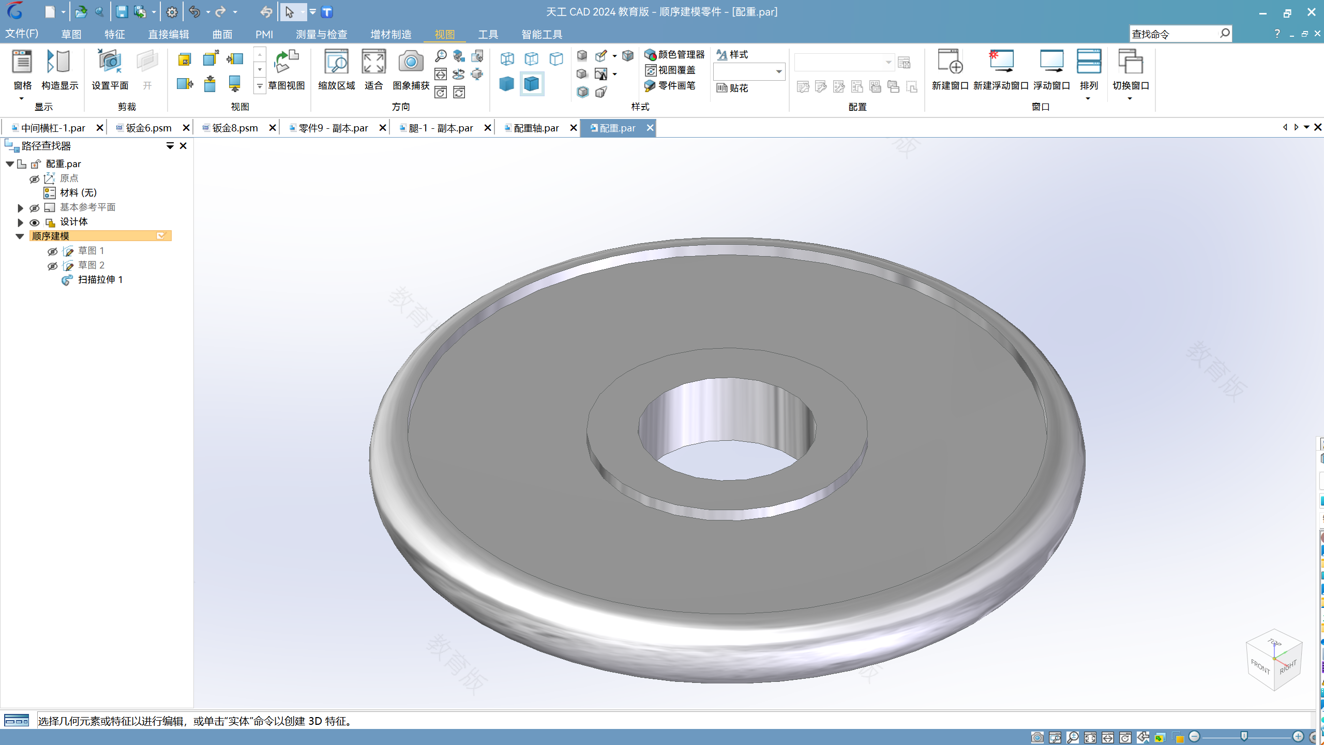This screenshot has height=745, width=1324.
Task: Open the File (文件(F)) menu
Action: 22,34
